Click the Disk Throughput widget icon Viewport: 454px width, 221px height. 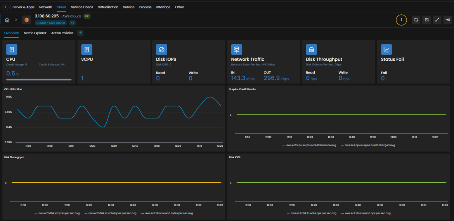pos(312,50)
